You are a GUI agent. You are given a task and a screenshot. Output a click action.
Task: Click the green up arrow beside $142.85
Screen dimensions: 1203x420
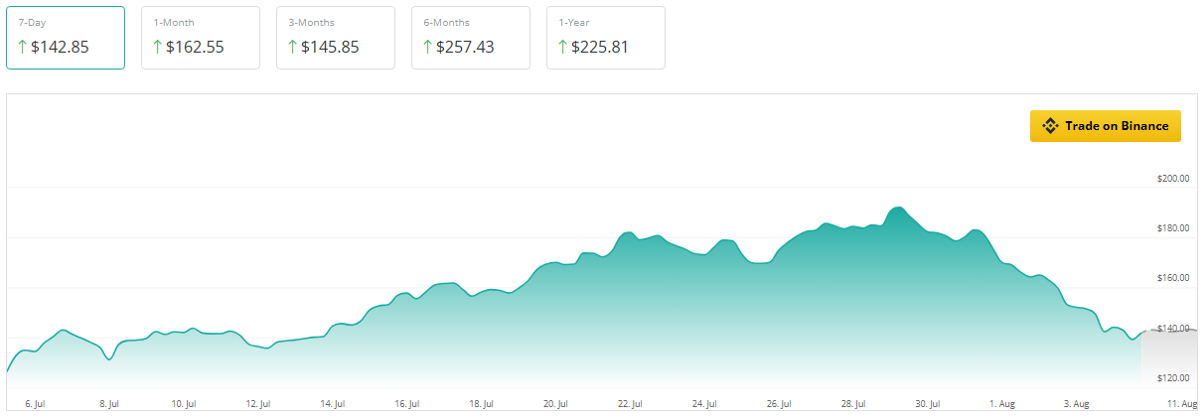pyautogui.click(x=23, y=47)
